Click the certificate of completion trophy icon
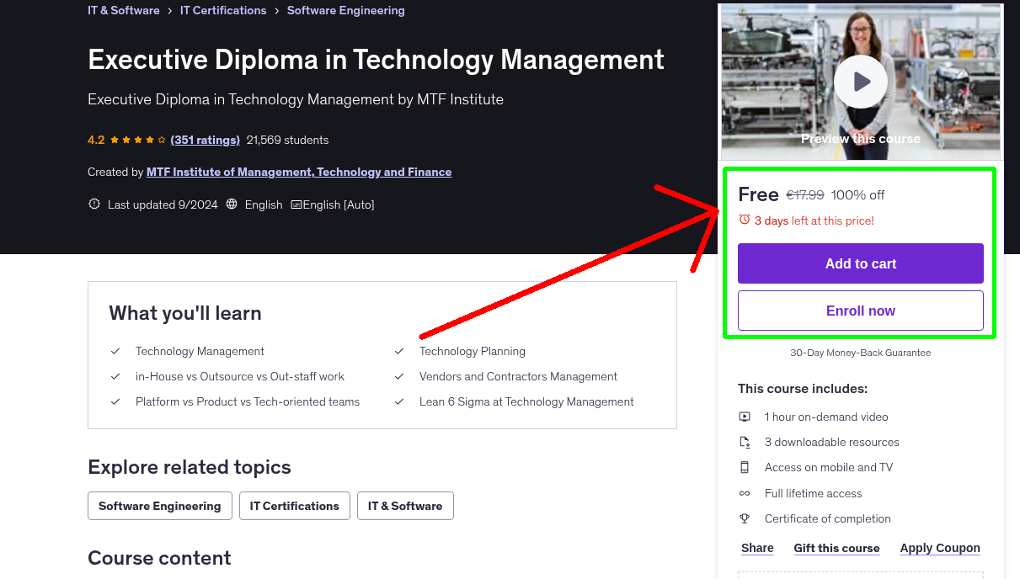The width and height of the screenshot is (1020, 579). point(745,518)
